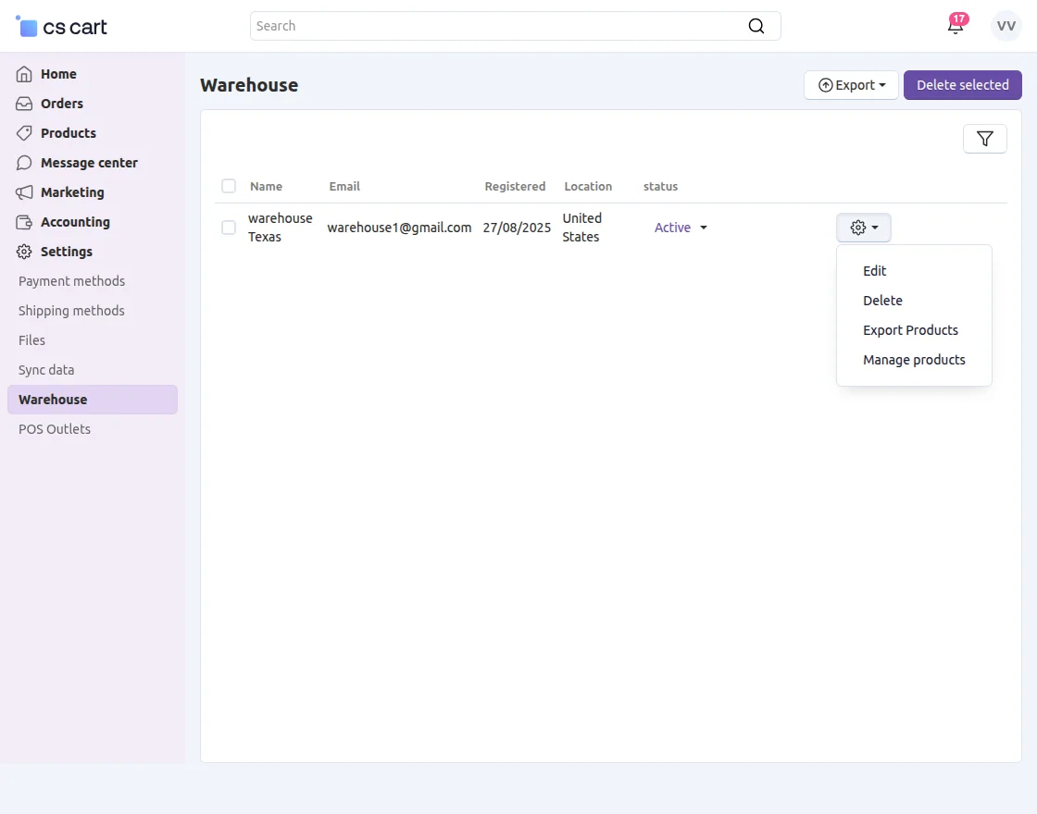
Task: Click the Home house icon in sidebar
Action: pyautogui.click(x=24, y=74)
